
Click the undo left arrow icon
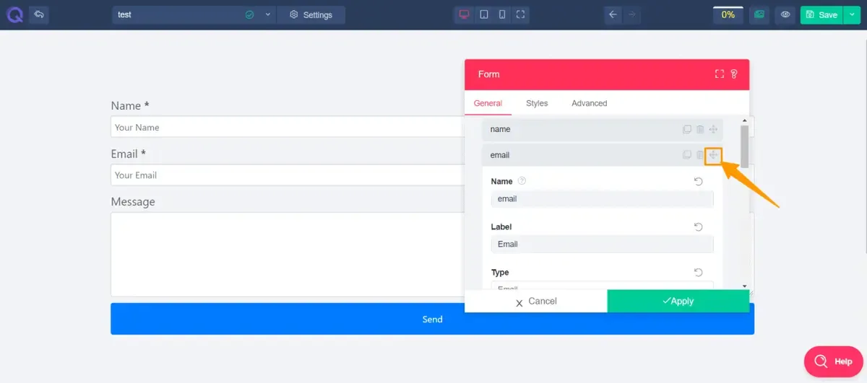pyautogui.click(x=613, y=14)
